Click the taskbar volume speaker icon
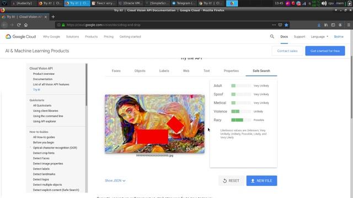The width and height of the screenshot is (353, 198). point(324,3)
